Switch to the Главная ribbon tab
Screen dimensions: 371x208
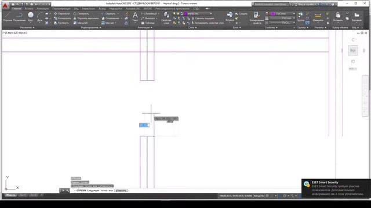17,9
